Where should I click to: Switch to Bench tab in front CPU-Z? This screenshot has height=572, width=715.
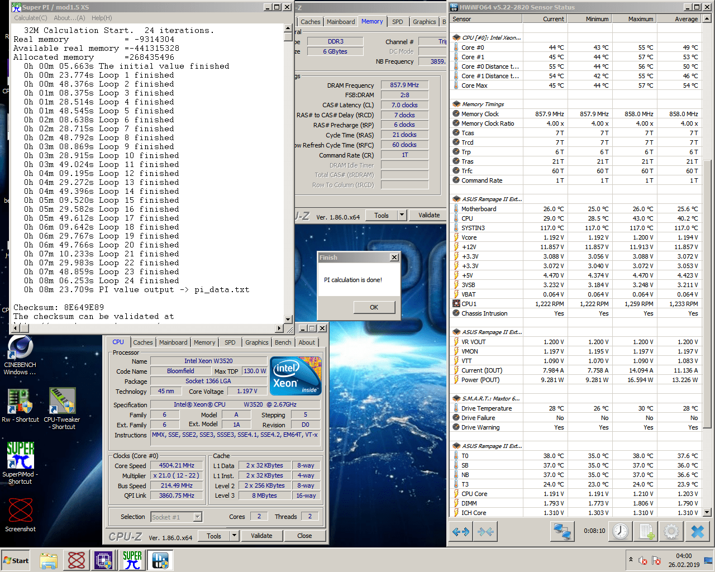pyautogui.click(x=283, y=342)
